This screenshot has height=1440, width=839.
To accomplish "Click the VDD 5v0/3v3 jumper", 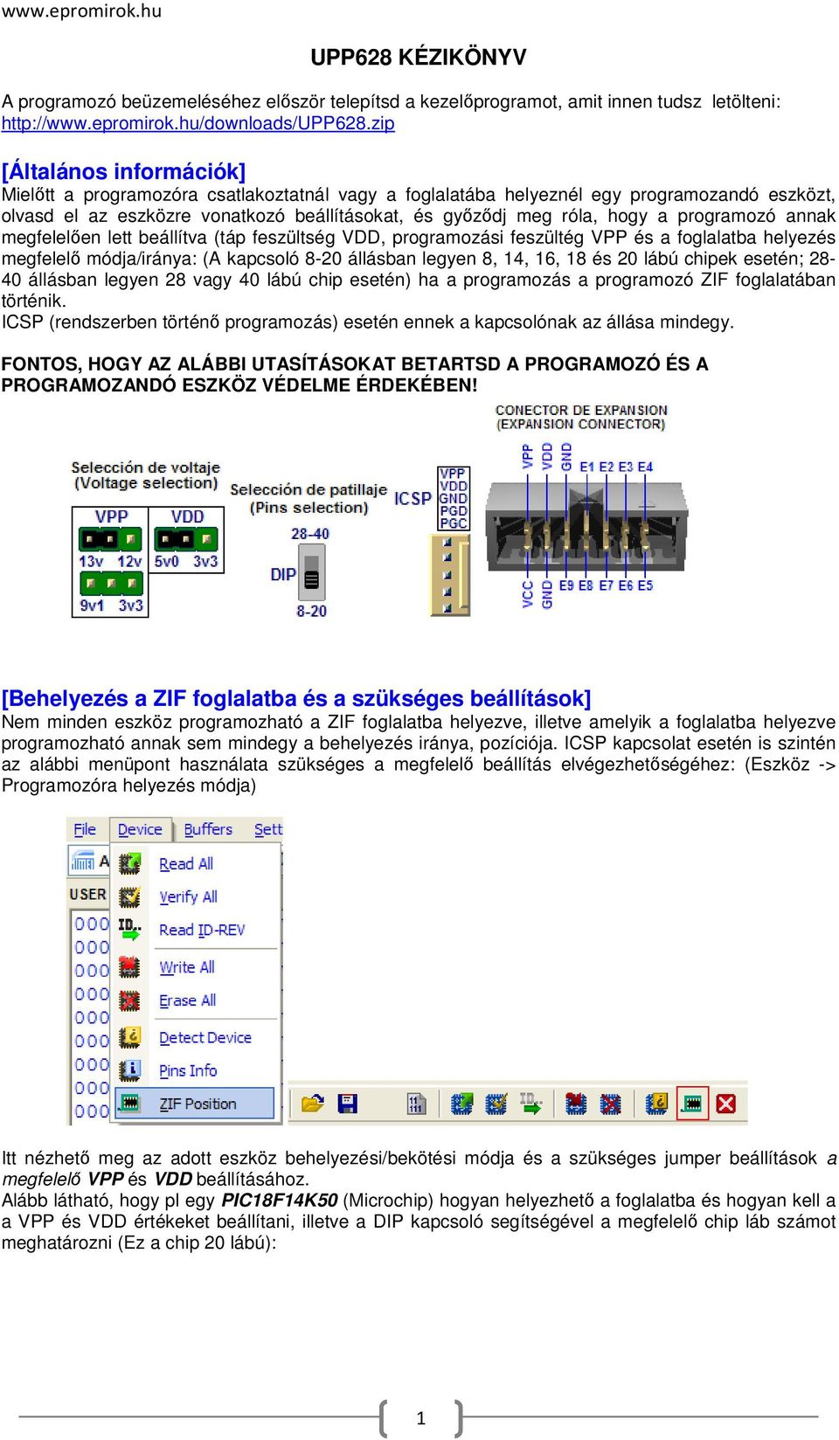I will (x=185, y=539).
